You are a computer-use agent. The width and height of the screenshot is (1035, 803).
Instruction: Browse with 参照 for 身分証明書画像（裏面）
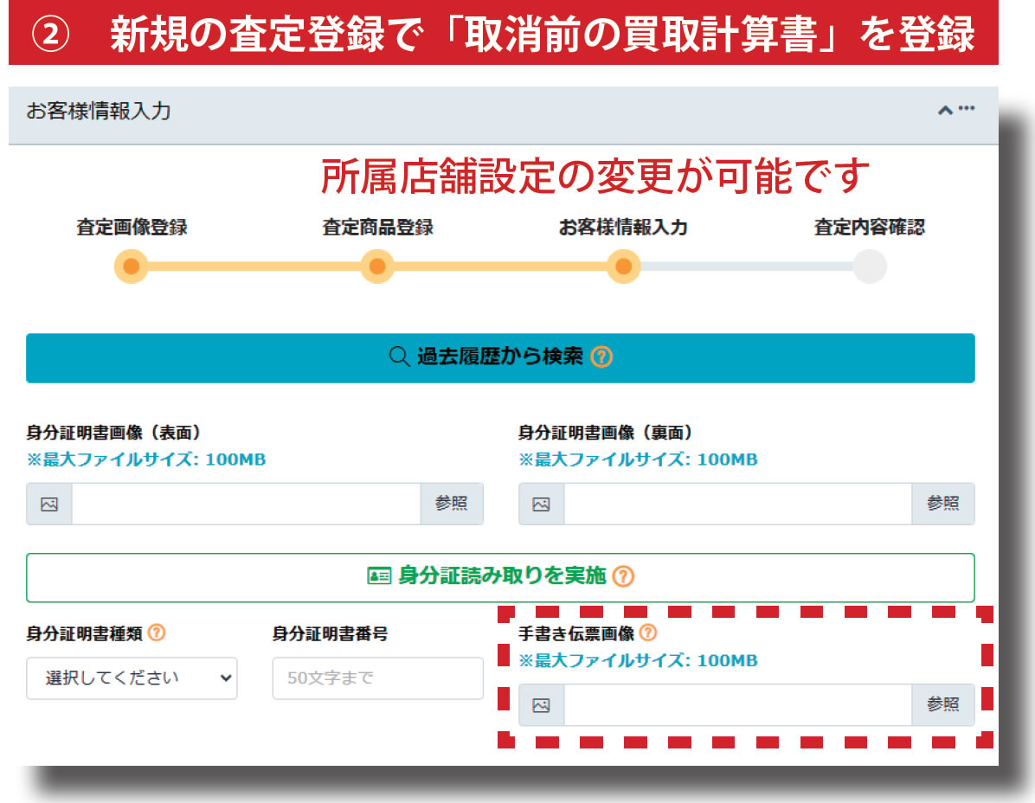pyautogui.click(x=942, y=504)
